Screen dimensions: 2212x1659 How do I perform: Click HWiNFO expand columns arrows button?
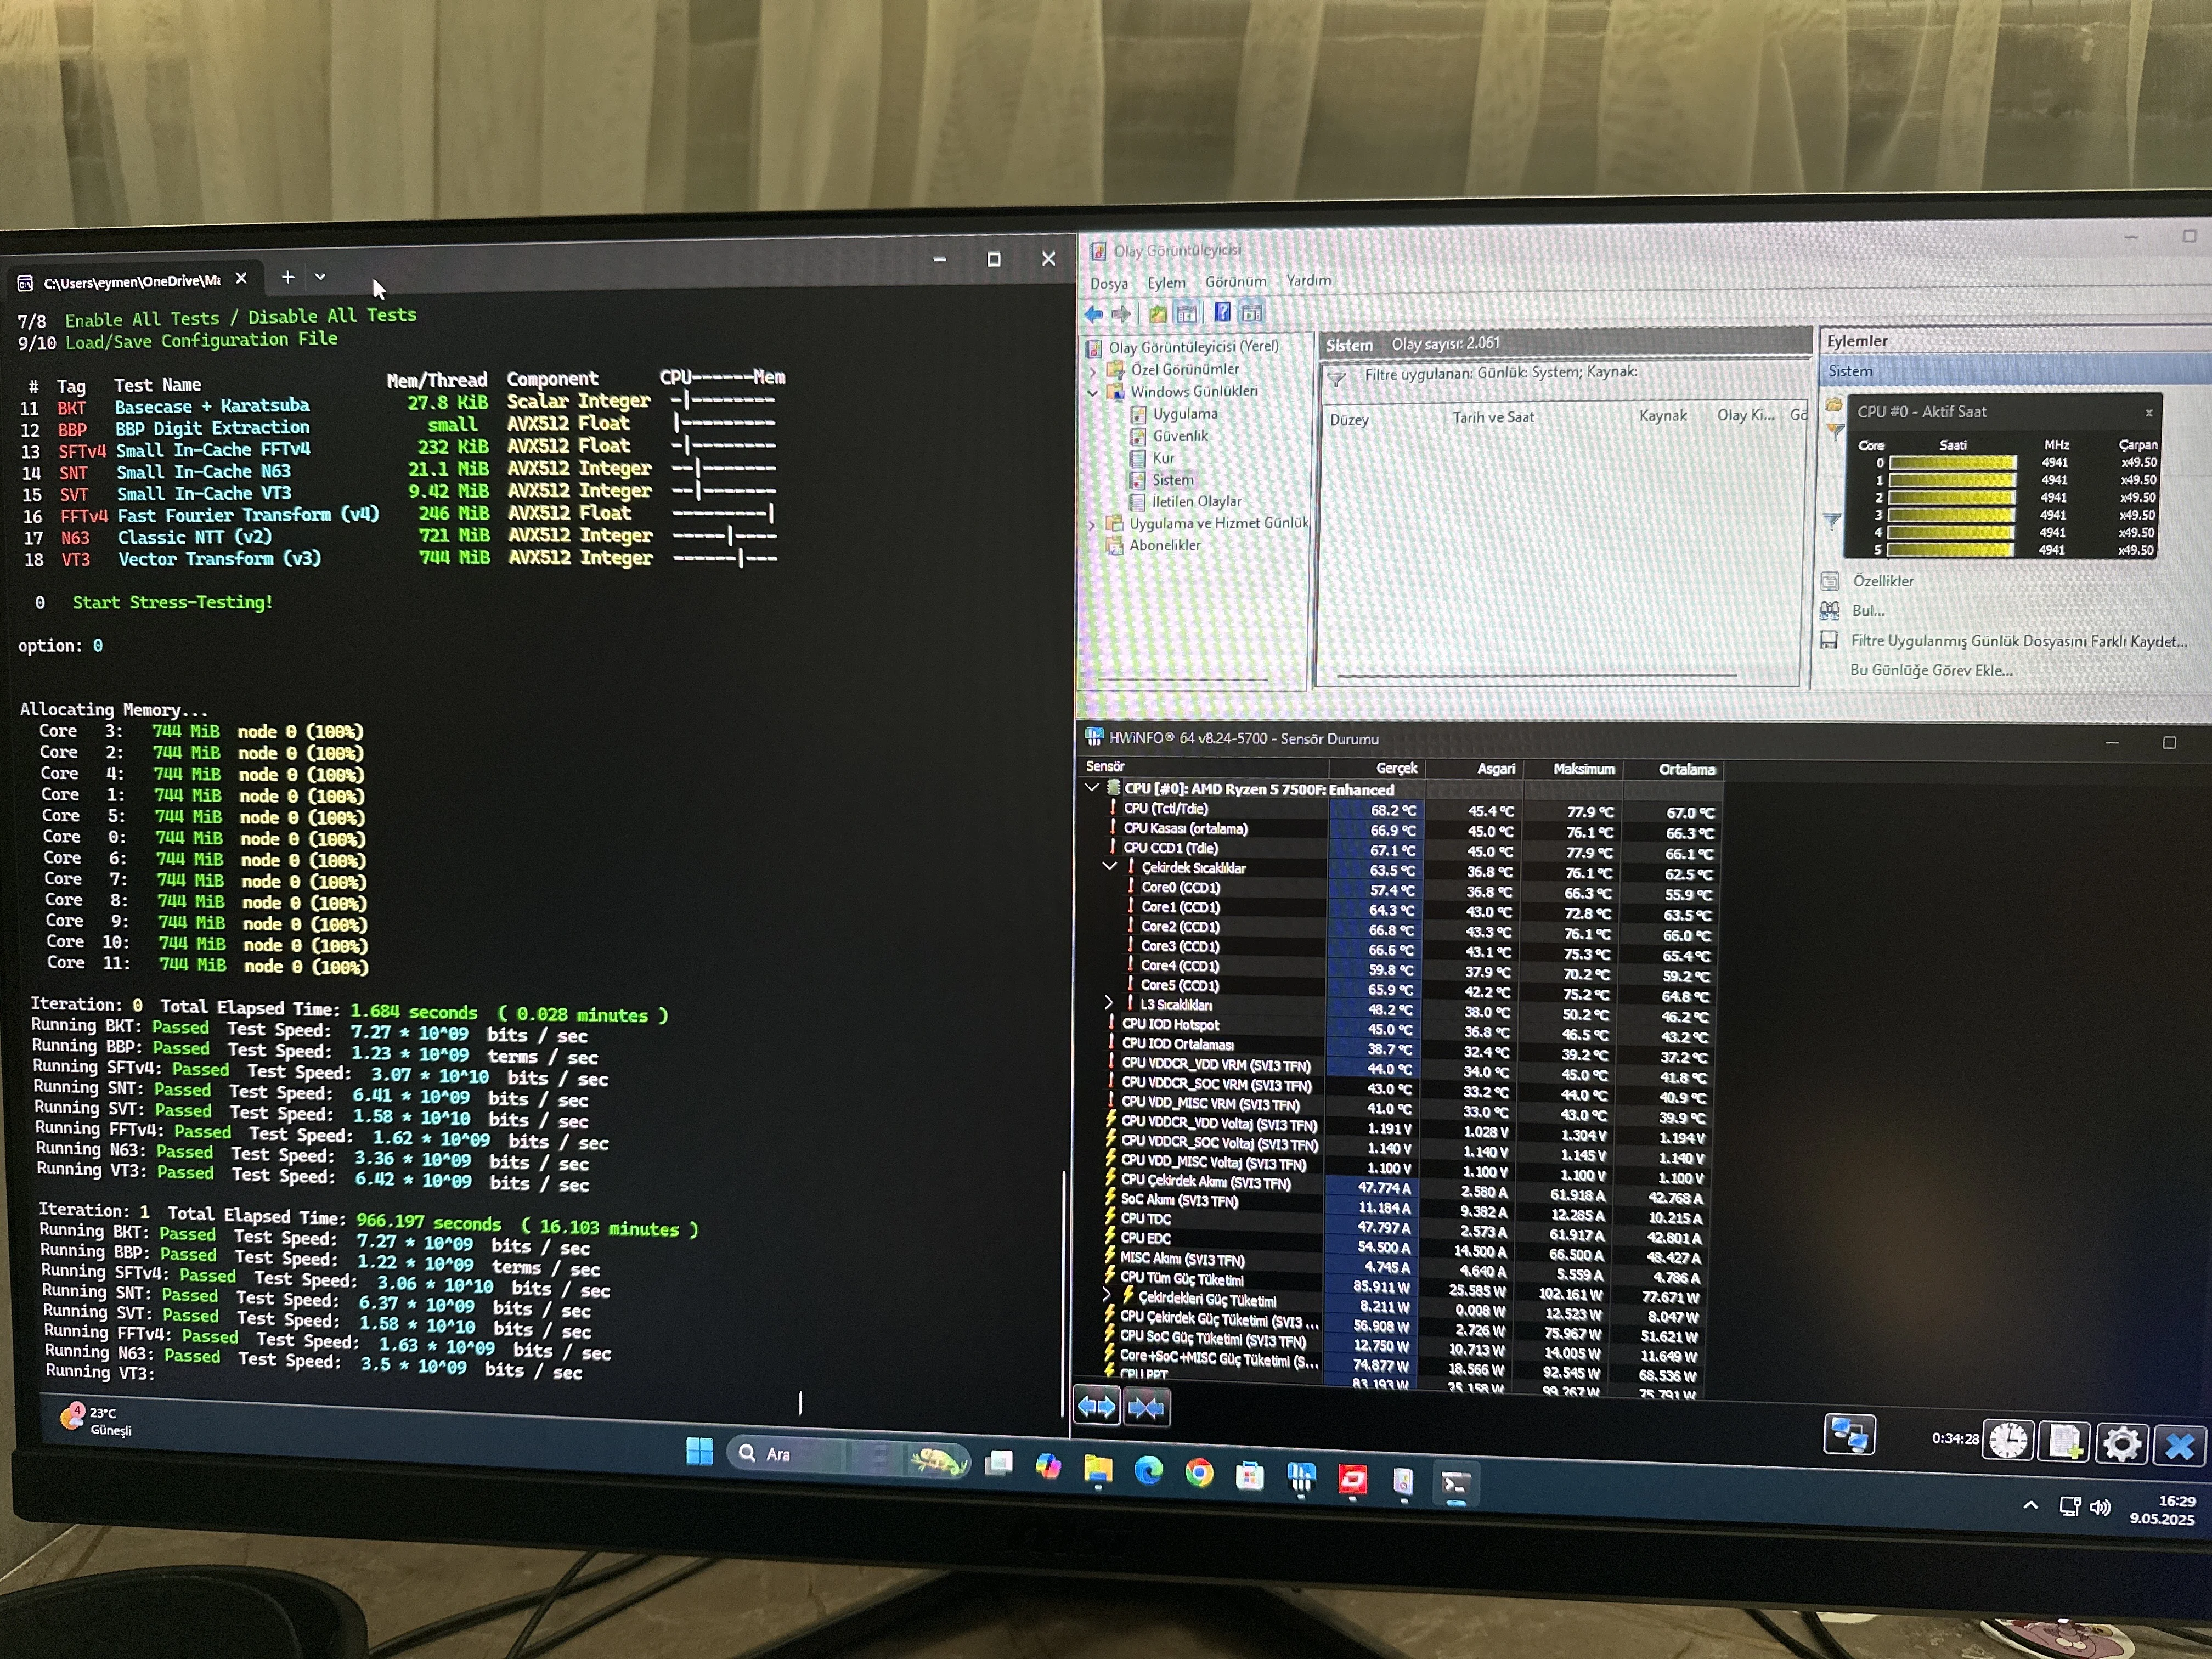pyautogui.click(x=1096, y=1406)
